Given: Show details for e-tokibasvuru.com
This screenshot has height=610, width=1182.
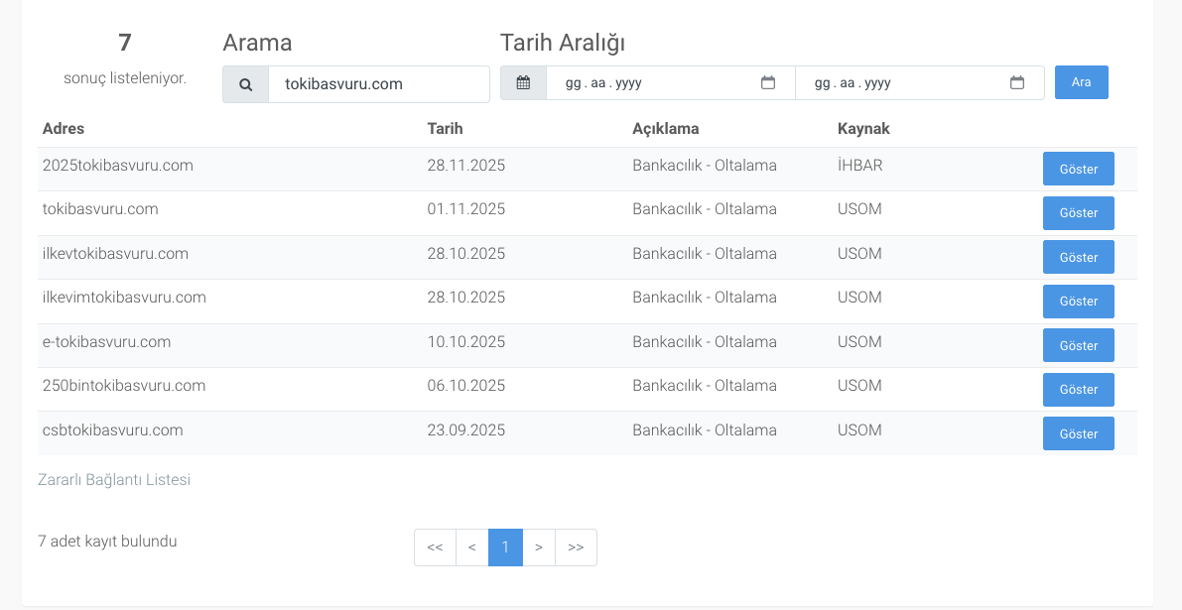Looking at the screenshot, I should pos(1078,345).
